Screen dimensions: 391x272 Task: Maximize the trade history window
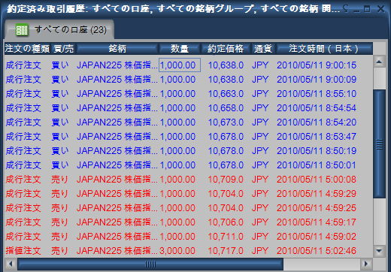pos(367,9)
